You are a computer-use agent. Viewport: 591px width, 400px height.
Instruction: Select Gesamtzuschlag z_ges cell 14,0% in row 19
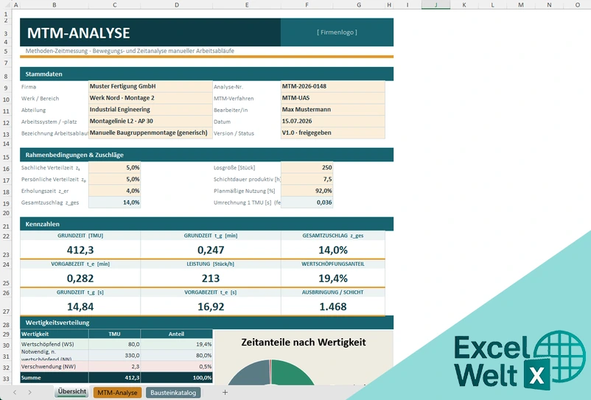[114, 203]
